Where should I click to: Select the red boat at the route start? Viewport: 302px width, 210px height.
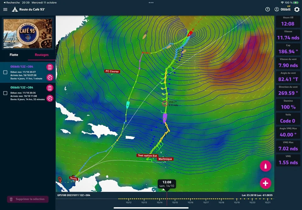[x=190, y=34]
